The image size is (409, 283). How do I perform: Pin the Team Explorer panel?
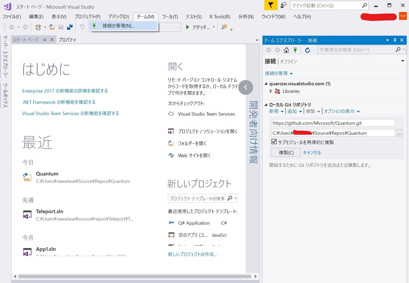pos(395,40)
